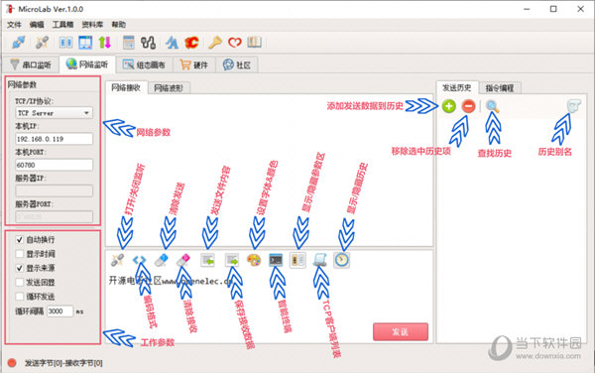Toggle network listening with chain icon
Viewport: 595px width, 373px height.
(x=117, y=260)
